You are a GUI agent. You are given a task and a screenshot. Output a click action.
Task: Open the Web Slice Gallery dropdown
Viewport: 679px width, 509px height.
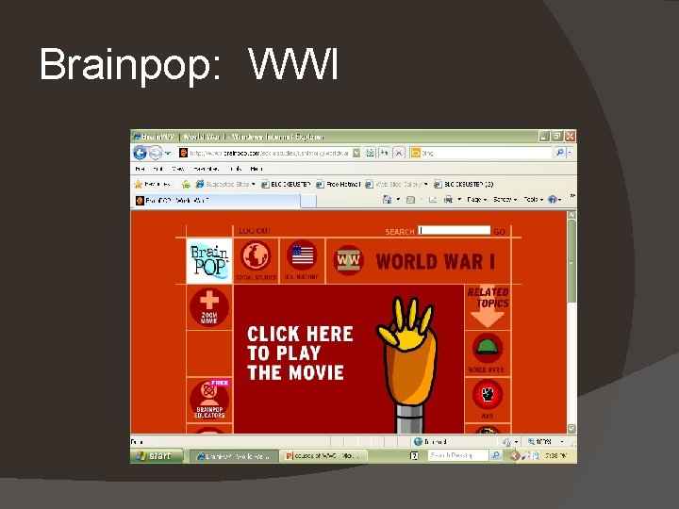pos(396,185)
